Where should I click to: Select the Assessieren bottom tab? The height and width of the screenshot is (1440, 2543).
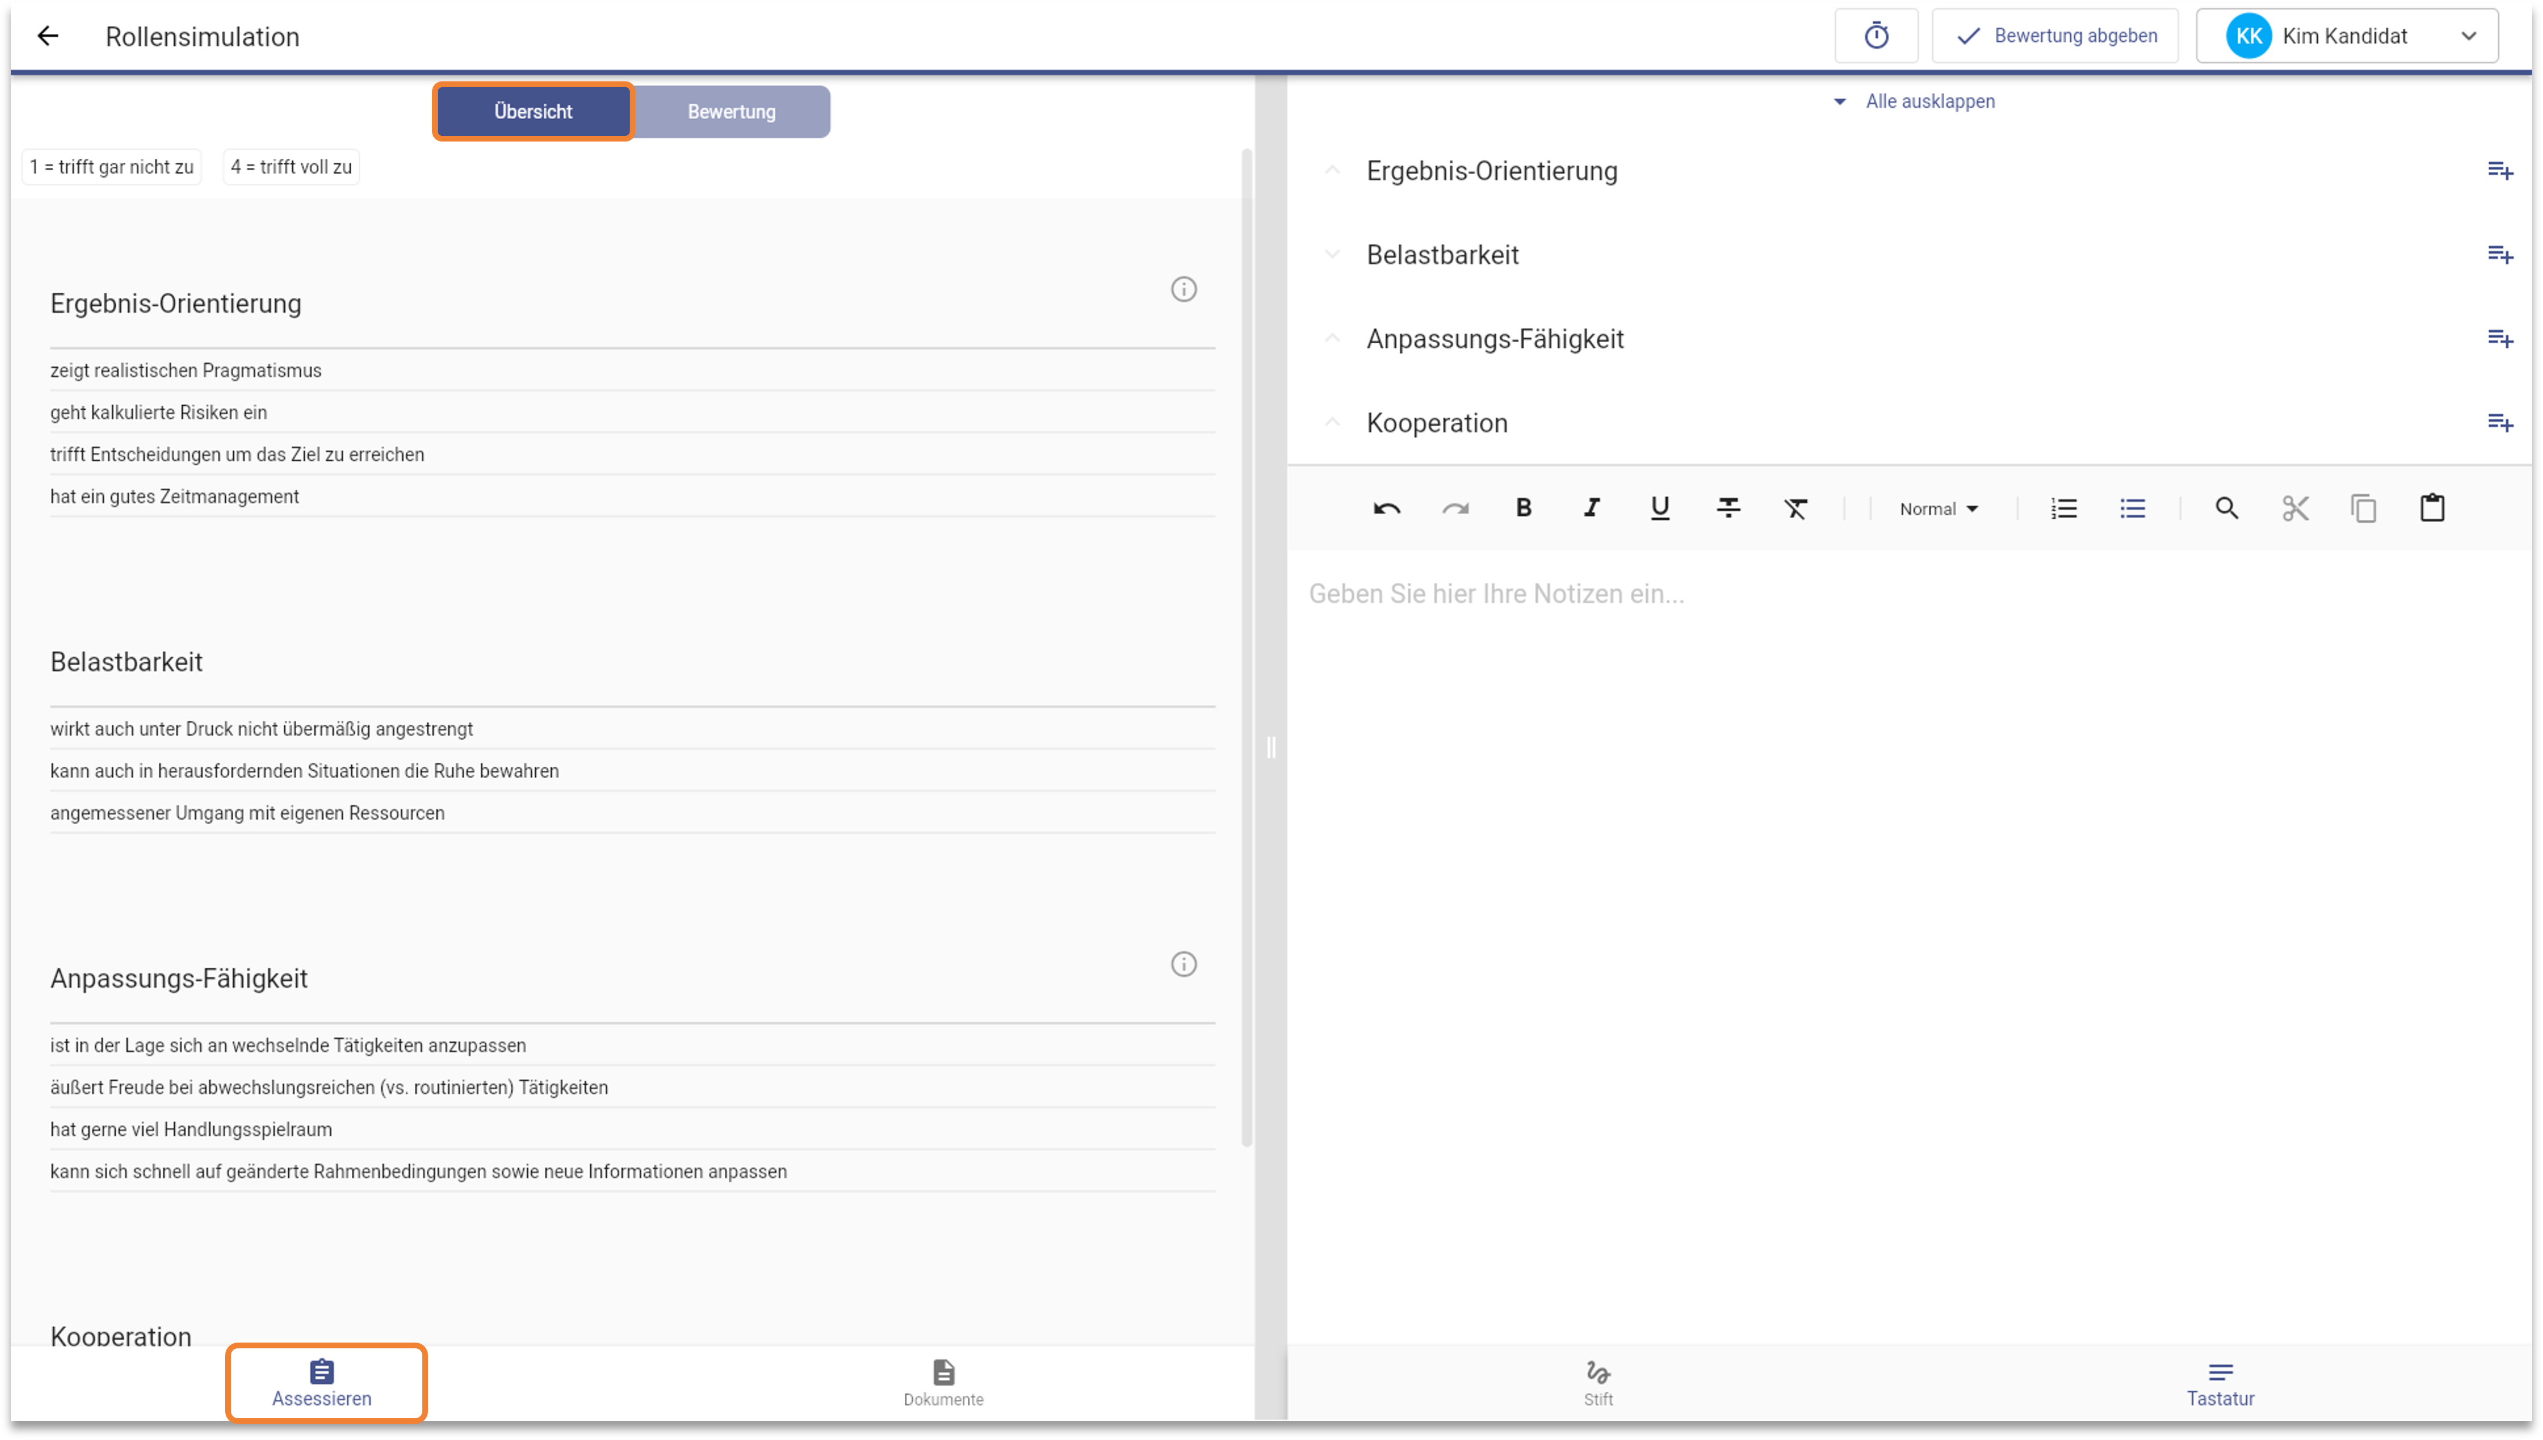point(323,1383)
